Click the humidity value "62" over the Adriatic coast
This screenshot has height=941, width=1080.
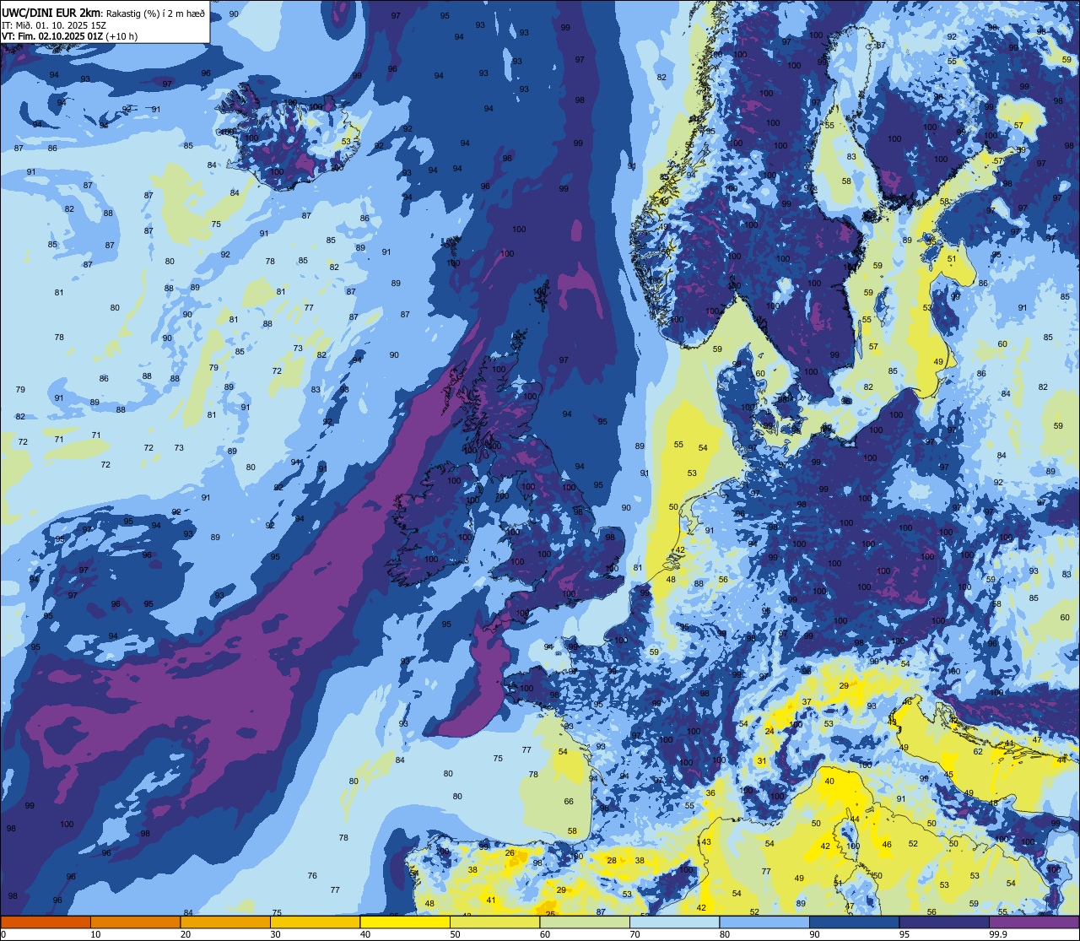[978, 751]
